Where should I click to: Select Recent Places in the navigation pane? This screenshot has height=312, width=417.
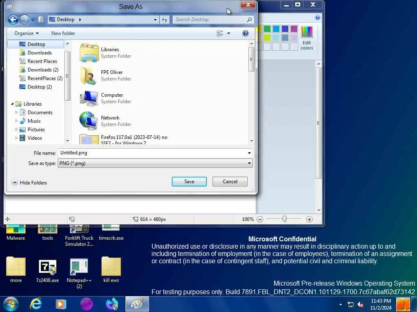pos(38,61)
